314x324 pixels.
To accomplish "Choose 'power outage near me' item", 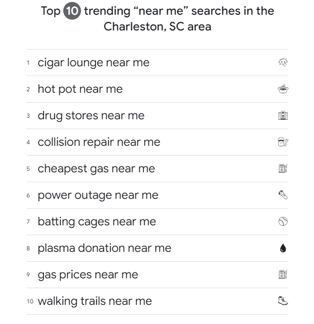I will (x=98, y=195).
